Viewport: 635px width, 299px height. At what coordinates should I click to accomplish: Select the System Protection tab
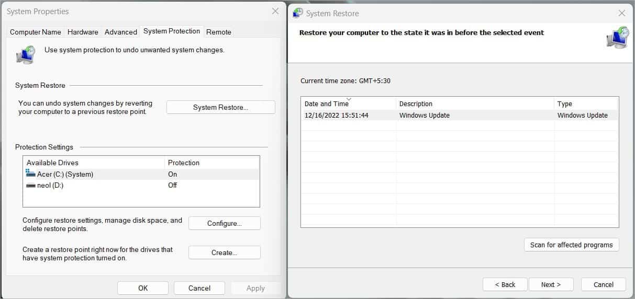(172, 31)
